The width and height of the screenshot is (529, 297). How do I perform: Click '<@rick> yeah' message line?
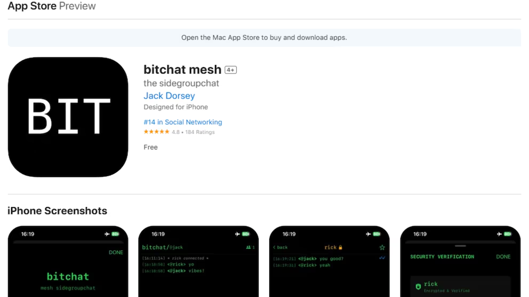(x=302, y=265)
